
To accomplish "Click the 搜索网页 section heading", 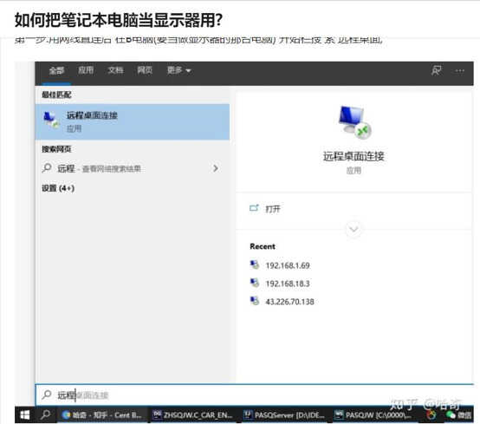I will click(56, 149).
